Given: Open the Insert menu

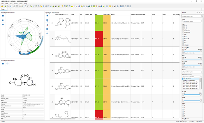Looking at the screenshot, I should point(16,3).
